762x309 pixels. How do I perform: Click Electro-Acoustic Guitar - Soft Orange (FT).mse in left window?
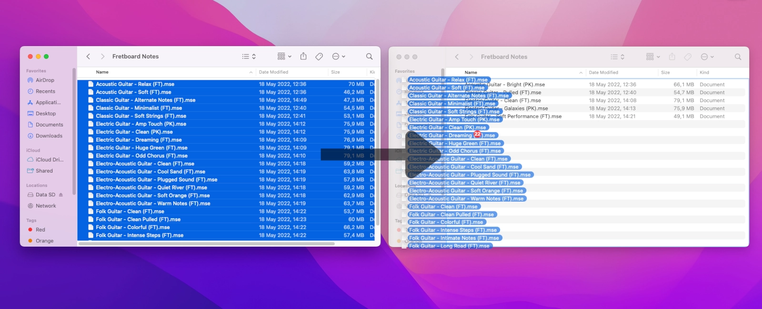point(153,195)
